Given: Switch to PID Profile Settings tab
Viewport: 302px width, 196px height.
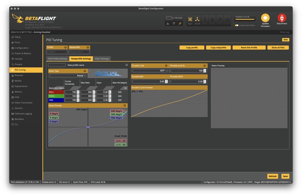Looking at the screenshot, I should coord(57,59).
